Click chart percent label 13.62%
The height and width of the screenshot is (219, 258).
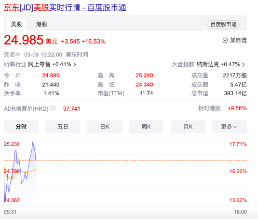[238, 200]
